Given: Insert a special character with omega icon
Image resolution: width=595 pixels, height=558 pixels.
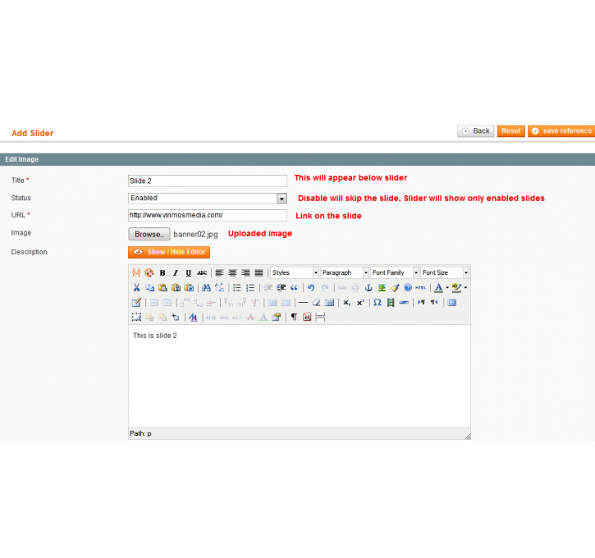Looking at the screenshot, I should 377,302.
